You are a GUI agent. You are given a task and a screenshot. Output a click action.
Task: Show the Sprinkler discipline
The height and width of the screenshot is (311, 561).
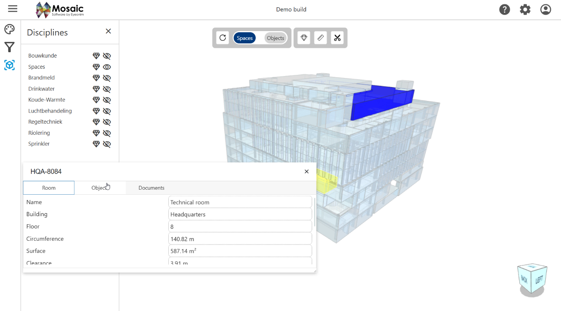click(107, 144)
